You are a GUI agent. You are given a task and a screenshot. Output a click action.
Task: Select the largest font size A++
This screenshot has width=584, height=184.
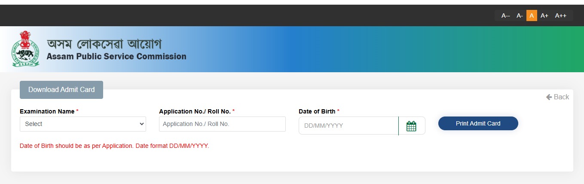coord(561,15)
